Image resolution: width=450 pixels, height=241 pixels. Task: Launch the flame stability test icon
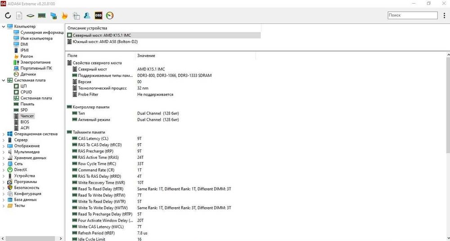64,15
